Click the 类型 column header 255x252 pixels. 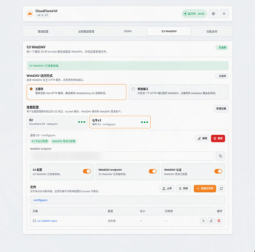(110, 211)
